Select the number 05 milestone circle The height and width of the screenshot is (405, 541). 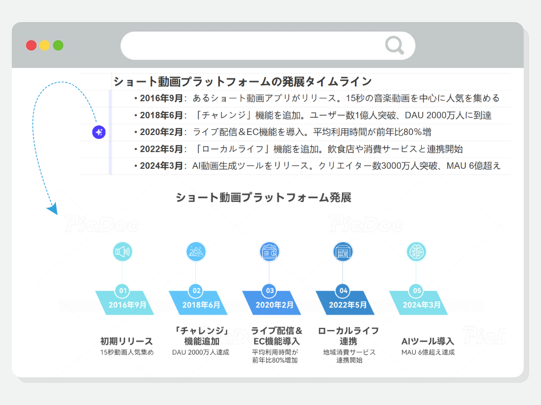coord(416,291)
